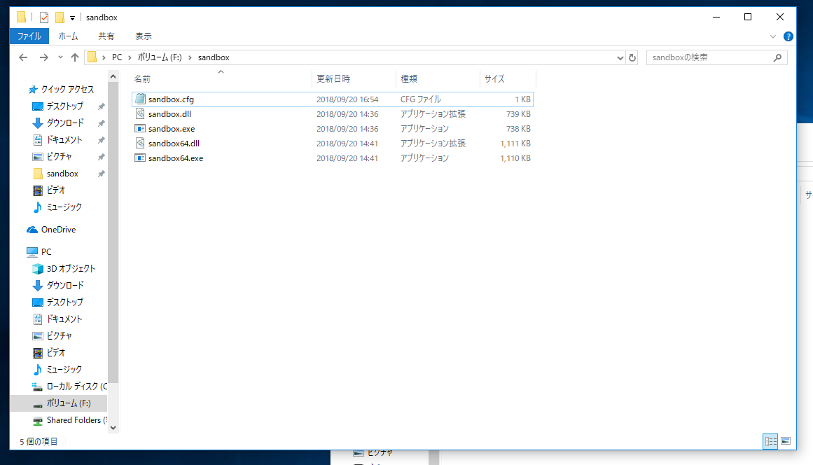
Task: Open quick access ドキュメント folder
Action: coord(64,140)
